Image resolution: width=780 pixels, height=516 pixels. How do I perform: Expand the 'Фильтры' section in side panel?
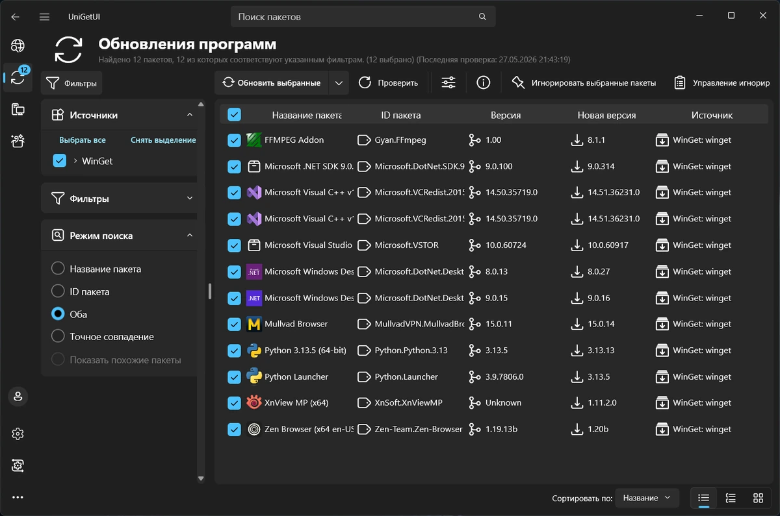[190, 199]
